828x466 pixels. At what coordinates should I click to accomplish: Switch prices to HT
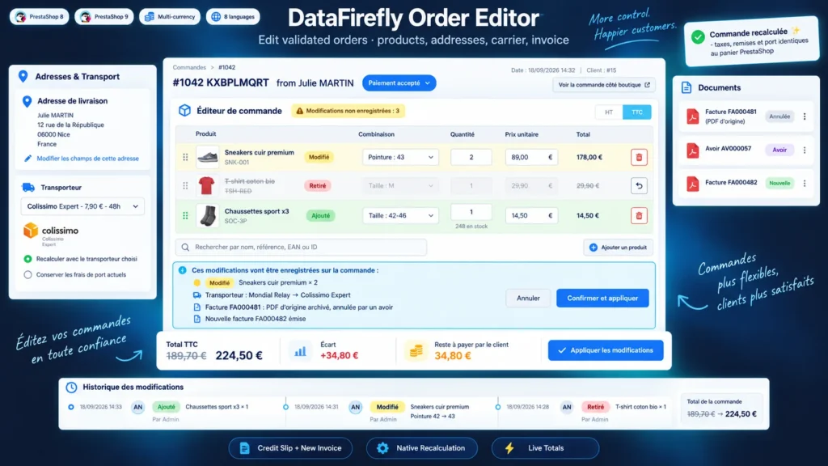pyautogui.click(x=609, y=112)
